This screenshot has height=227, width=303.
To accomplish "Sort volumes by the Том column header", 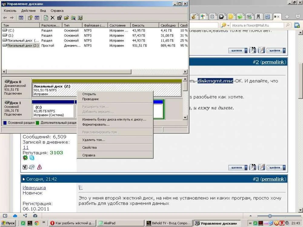I will pyautogui.click(x=21, y=25).
